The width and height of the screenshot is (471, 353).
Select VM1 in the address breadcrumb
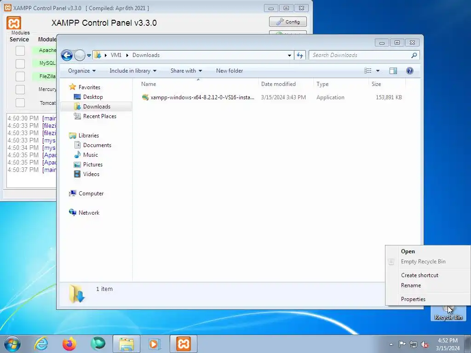click(x=116, y=55)
